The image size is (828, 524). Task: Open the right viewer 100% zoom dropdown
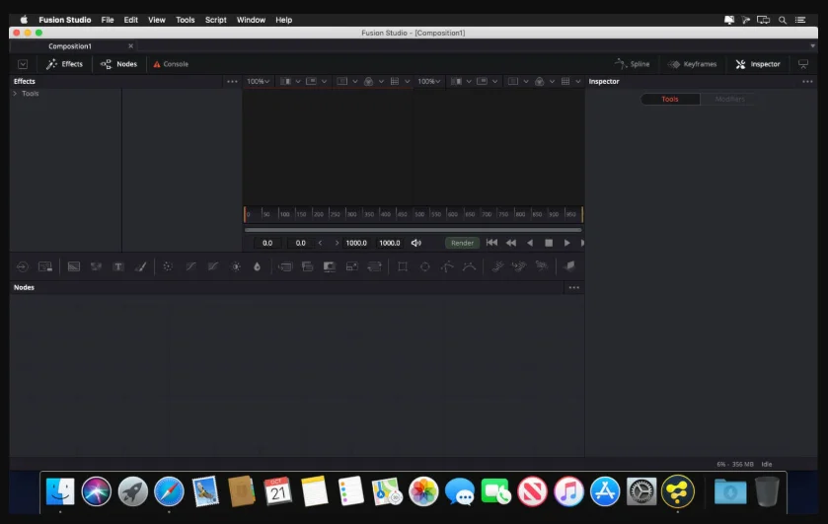pos(429,81)
